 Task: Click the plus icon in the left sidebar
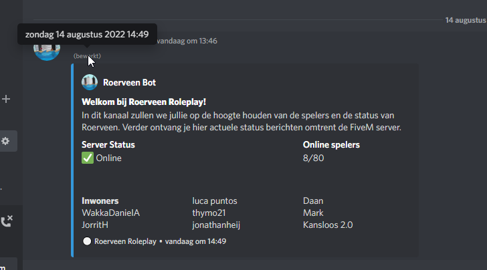coord(6,99)
